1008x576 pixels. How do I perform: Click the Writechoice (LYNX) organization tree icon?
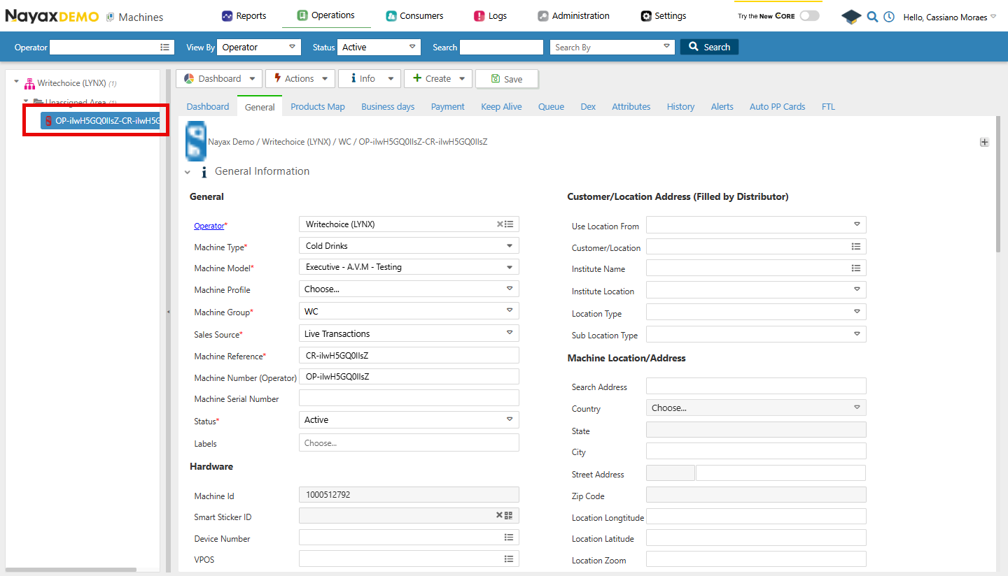[x=29, y=83]
